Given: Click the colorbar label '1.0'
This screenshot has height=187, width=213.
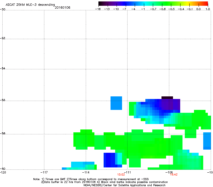Looking at the screenshot, I should 208,9.
